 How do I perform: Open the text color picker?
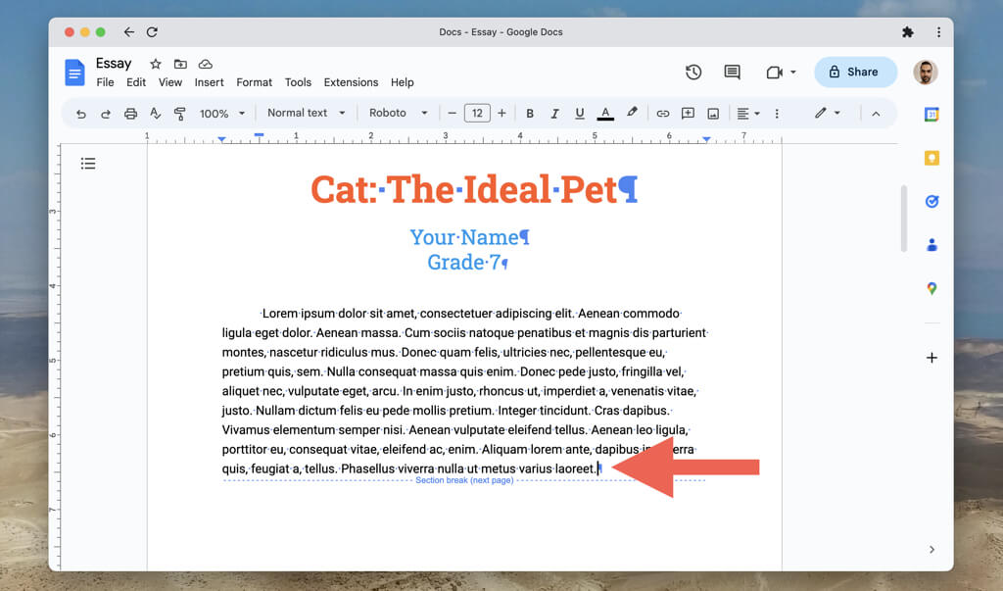pyautogui.click(x=605, y=114)
